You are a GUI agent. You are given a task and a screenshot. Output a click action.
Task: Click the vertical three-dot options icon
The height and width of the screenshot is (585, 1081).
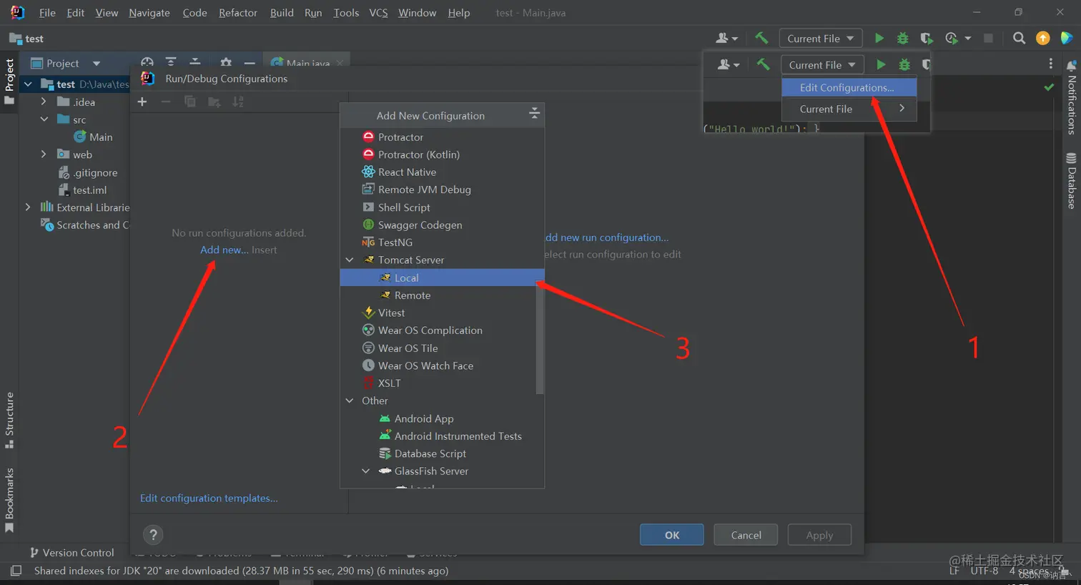tap(1050, 64)
